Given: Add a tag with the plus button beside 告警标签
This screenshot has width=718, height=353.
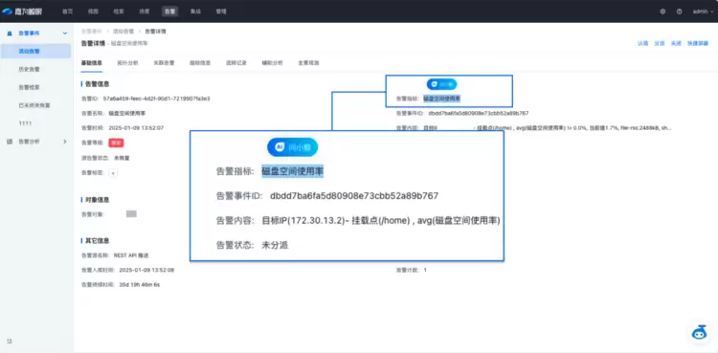Looking at the screenshot, I should pyautogui.click(x=113, y=173).
